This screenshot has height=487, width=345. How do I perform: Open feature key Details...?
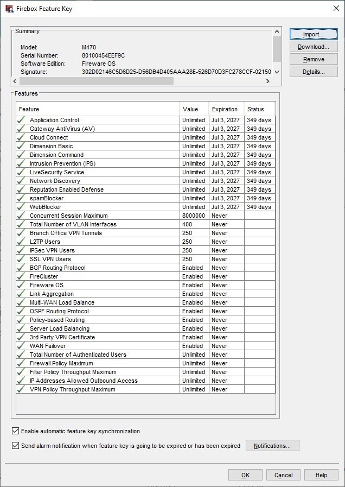(x=314, y=72)
